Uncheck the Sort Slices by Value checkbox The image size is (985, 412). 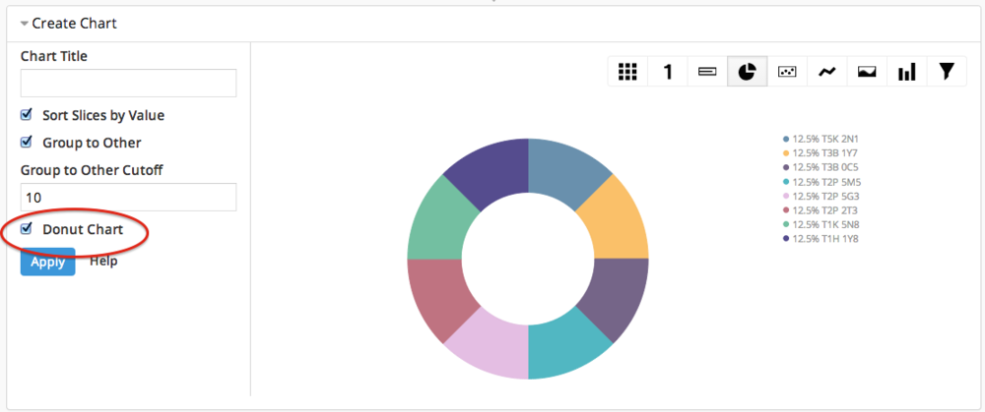[x=27, y=115]
